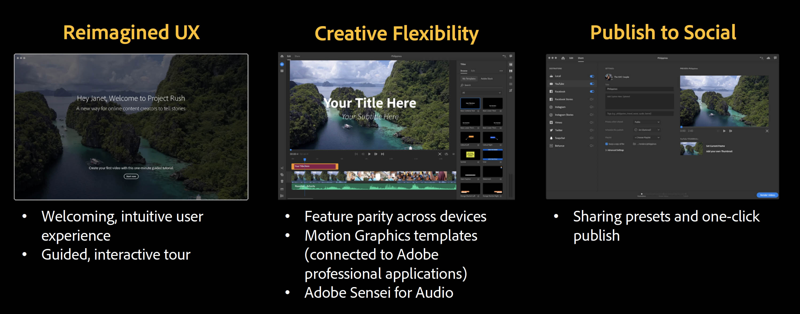Click the share preview scrubber handle
Viewport: 800px width, 314px height.
click(681, 127)
